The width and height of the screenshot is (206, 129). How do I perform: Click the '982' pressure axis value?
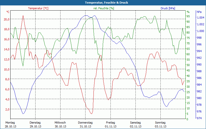click(x=199, y=91)
